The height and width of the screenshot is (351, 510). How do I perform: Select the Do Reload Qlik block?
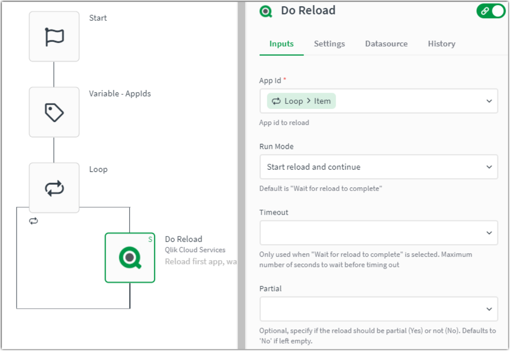point(130,258)
